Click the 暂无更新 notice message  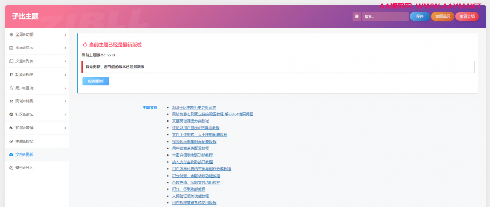point(278,67)
